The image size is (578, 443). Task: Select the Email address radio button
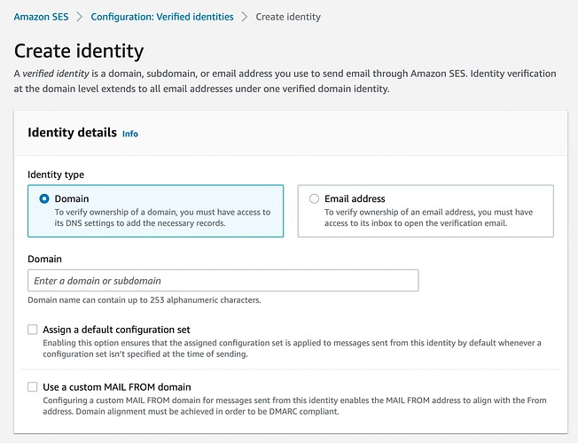[x=314, y=199]
